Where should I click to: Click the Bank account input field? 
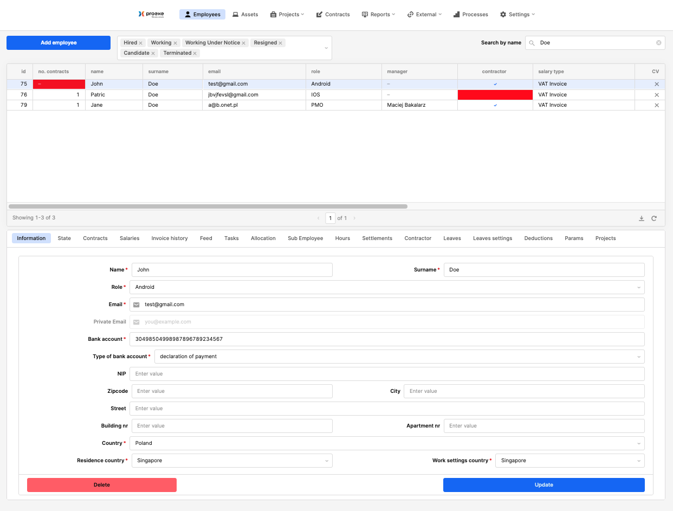tap(387, 339)
